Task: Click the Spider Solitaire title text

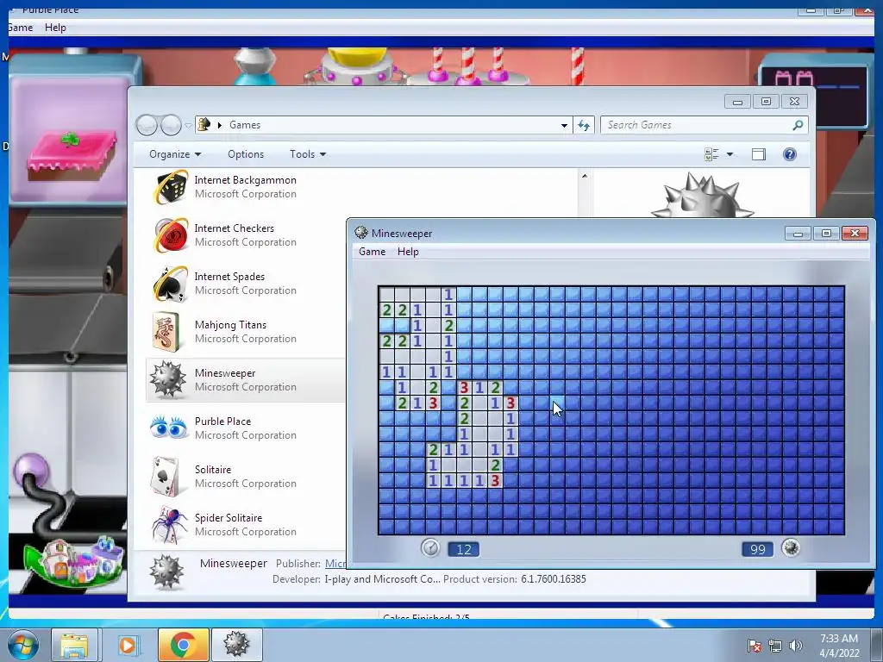Action: pos(228,518)
